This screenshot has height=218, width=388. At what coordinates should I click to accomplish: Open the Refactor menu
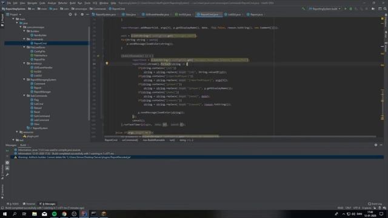(62, 3)
